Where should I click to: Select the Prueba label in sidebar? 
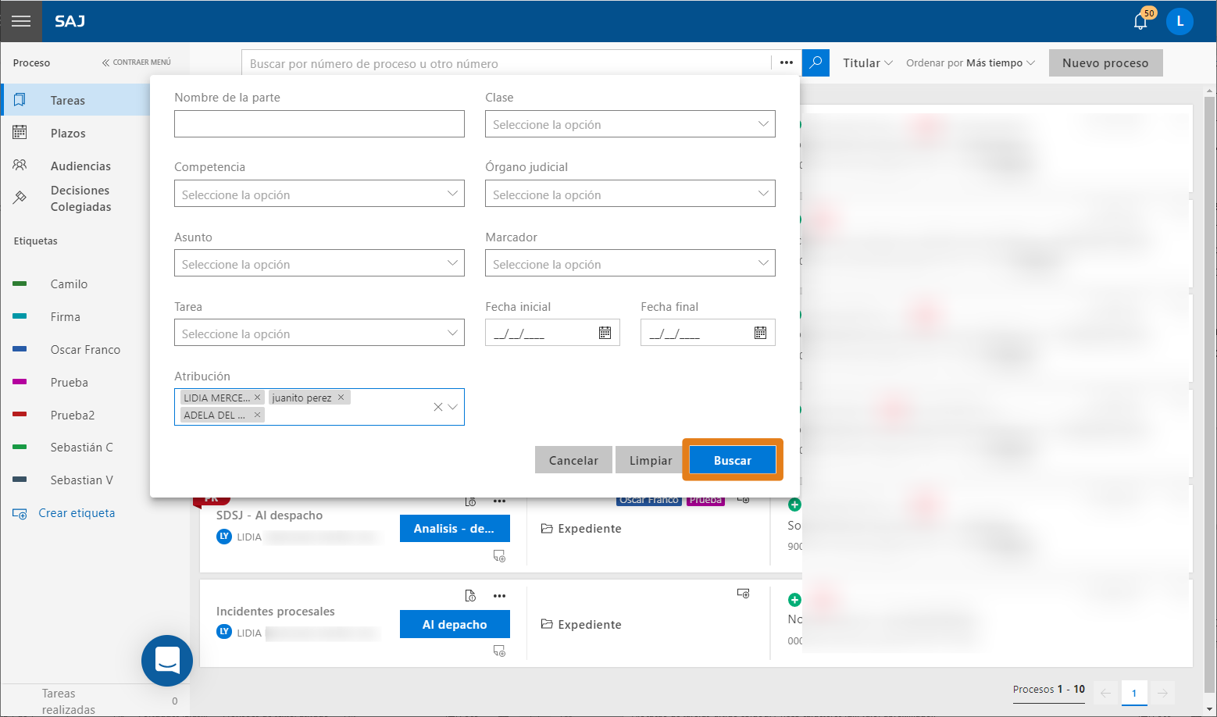pos(69,383)
